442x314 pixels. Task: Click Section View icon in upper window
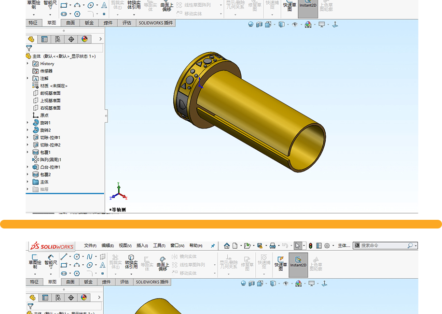(x=259, y=25)
